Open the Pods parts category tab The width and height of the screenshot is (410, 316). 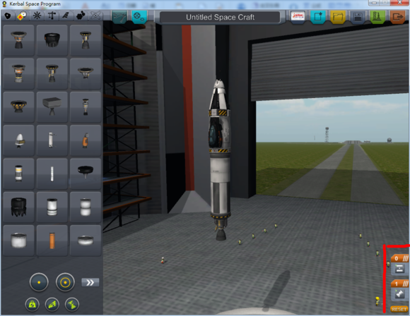[x=8, y=16]
